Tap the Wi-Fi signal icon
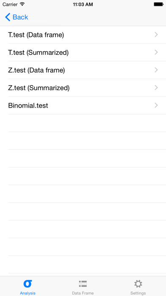 [x=22, y=4]
